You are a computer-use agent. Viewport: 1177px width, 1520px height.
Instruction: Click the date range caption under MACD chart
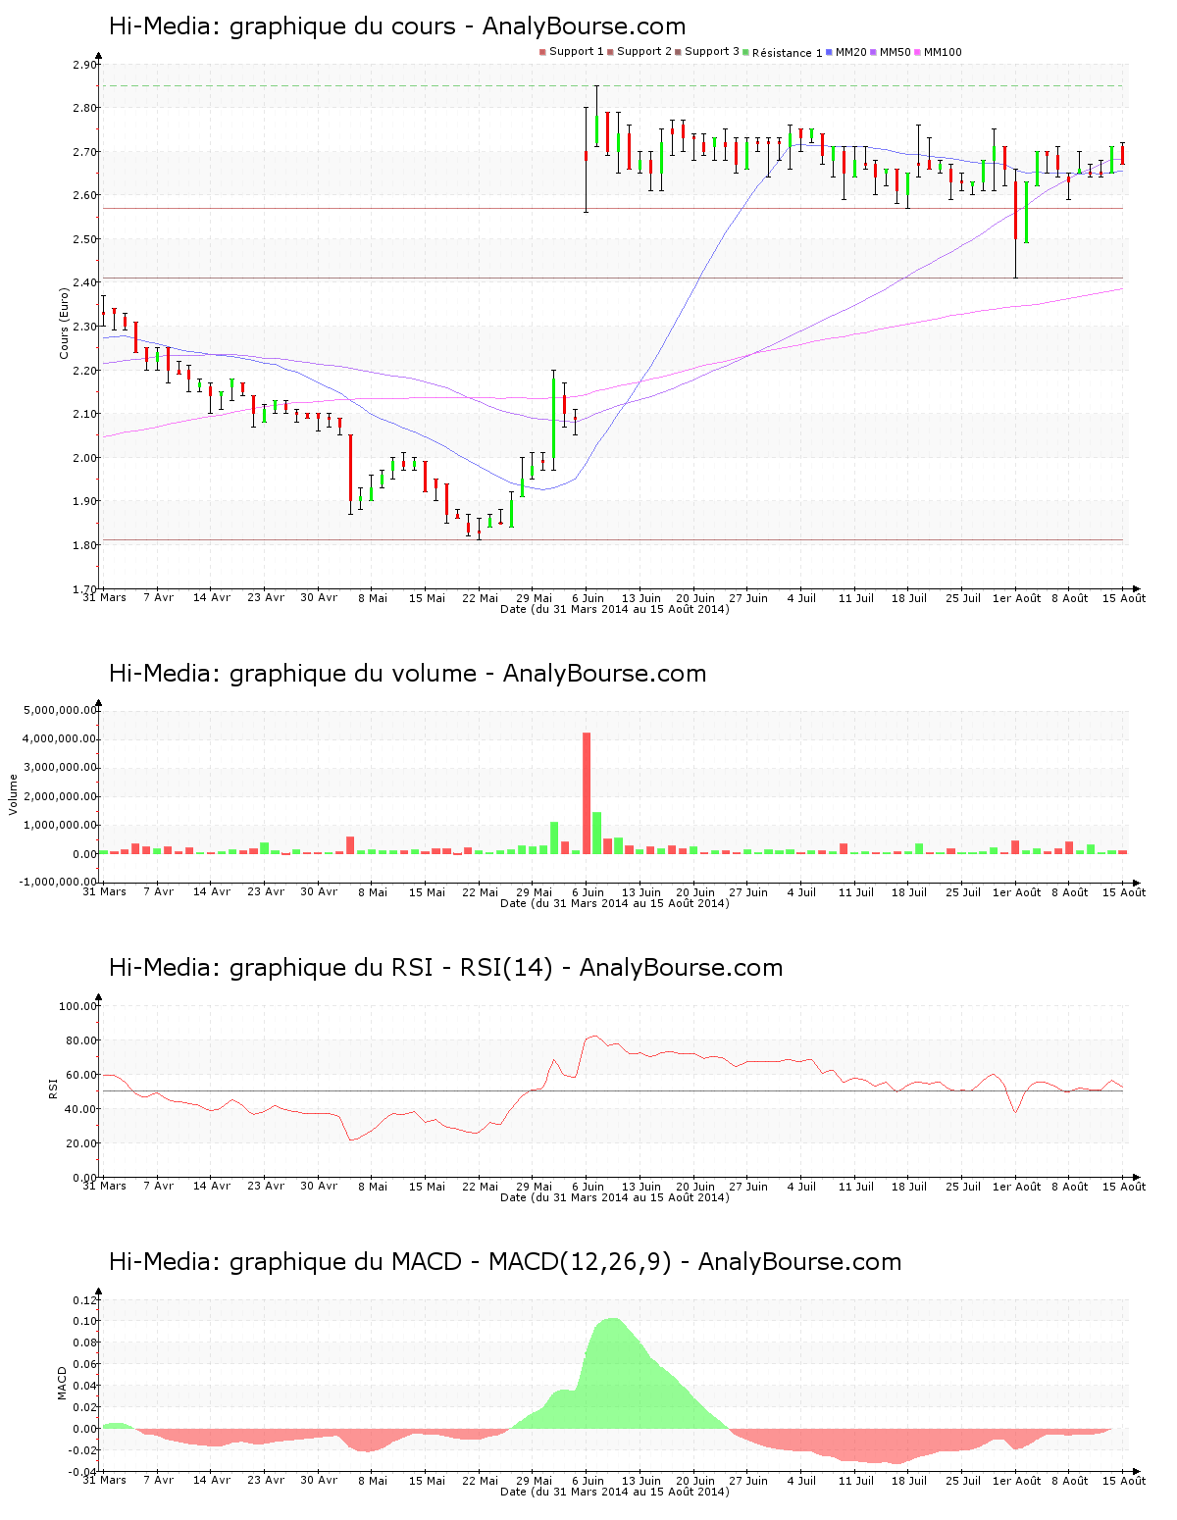click(615, 1492)
